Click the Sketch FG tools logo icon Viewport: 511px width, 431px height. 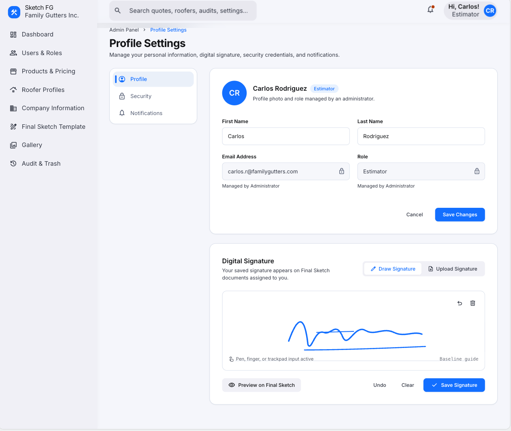[14, 12]
